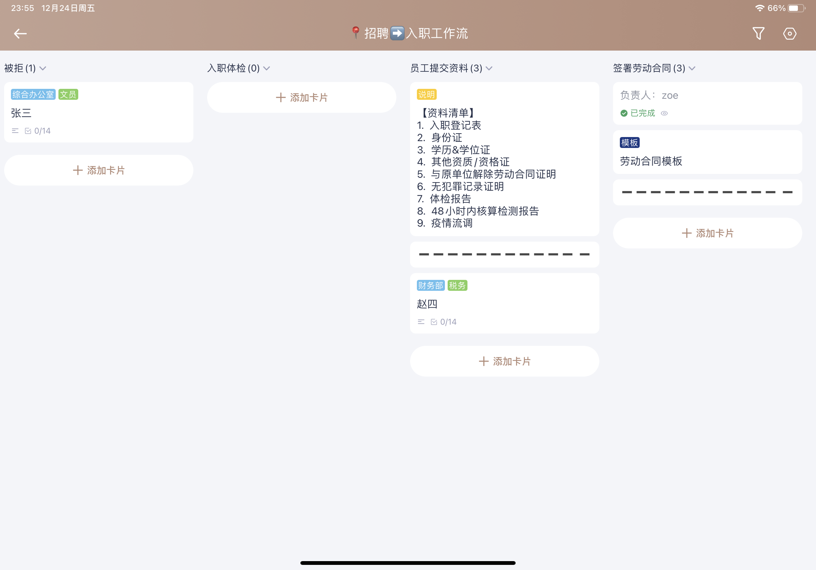Click the 0/14 checklist count on 张三
Viewport: 816px width, 570px height.
coord(43,131)
